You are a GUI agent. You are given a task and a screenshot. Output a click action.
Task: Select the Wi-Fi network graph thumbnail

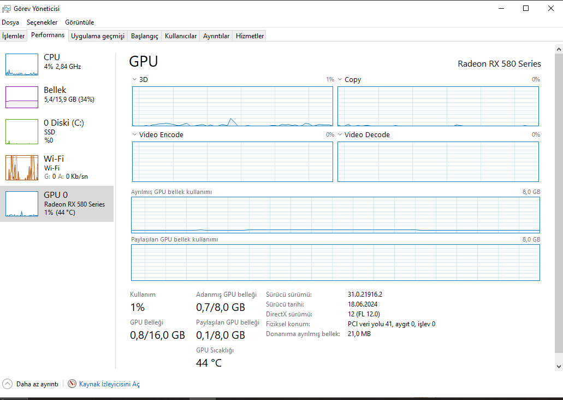coord(22,168)
